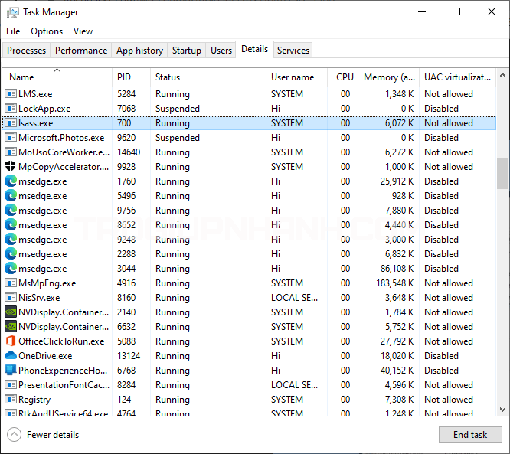This screenshot has width=510, height=454.
Task: Sort by Memory column header
Action: (389, 77)
